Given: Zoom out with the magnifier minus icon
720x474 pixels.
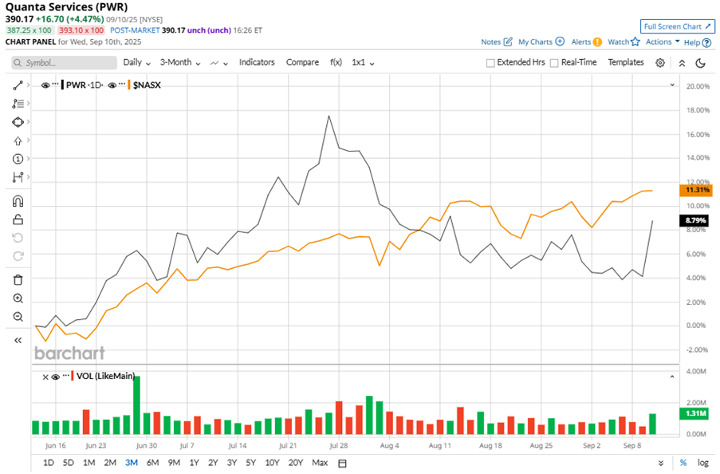Looking at the screenshot, I should coord(18,317).
